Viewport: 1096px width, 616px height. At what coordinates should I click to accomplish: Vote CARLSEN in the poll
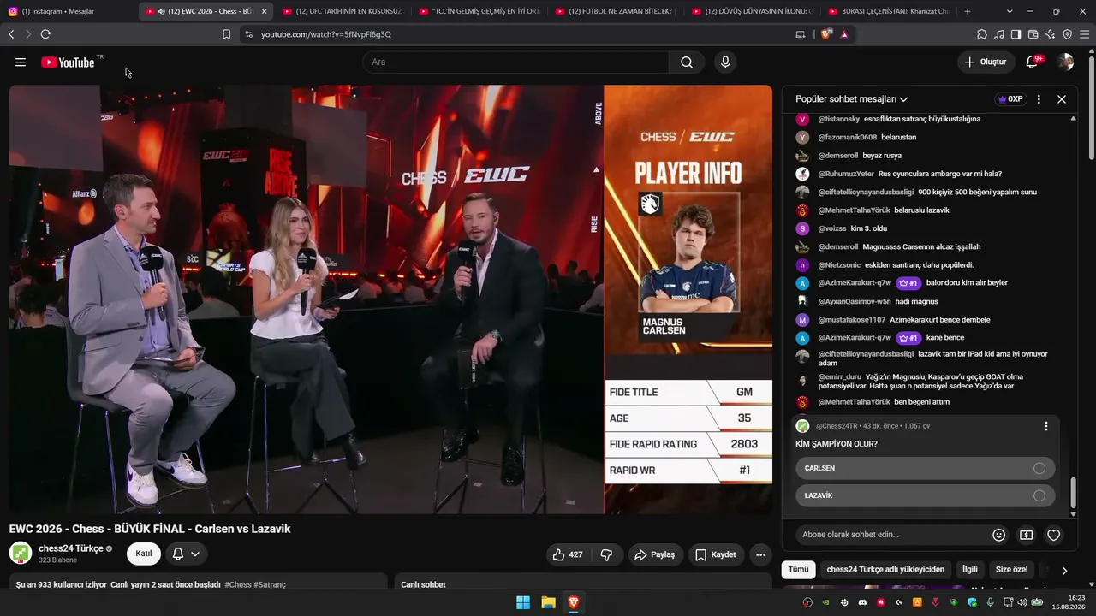tap(925, 468)
